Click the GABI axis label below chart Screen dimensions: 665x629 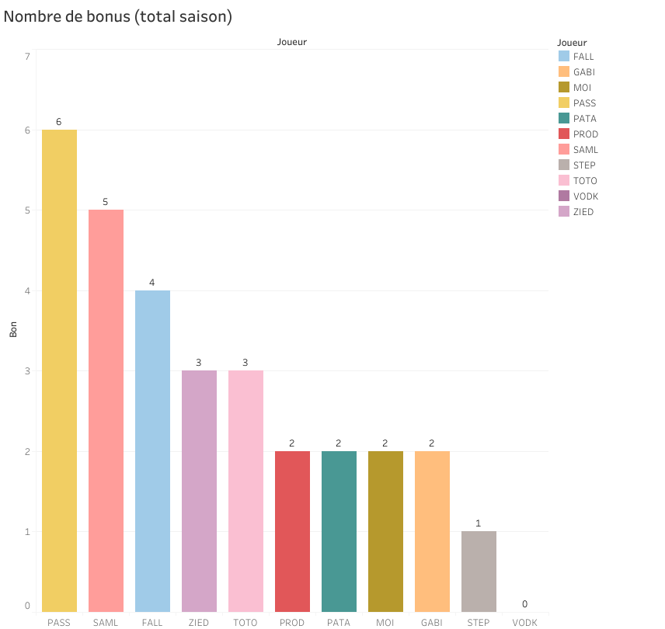(432, 622)
